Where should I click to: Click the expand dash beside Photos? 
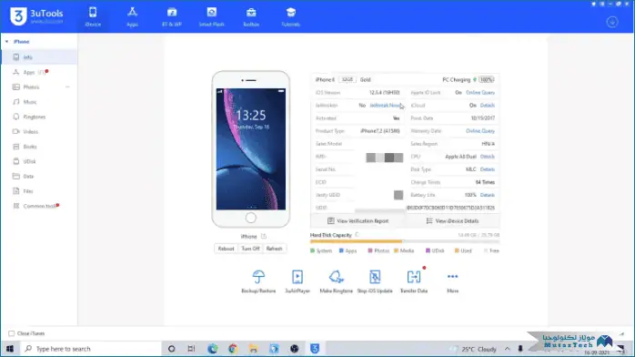[67, 87]
